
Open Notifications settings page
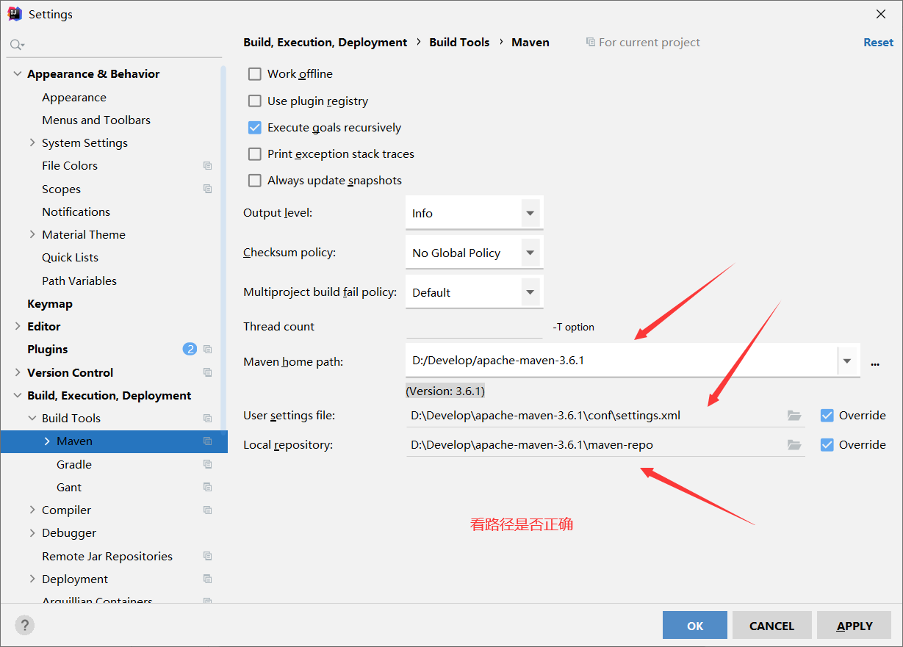coord(76,212)
